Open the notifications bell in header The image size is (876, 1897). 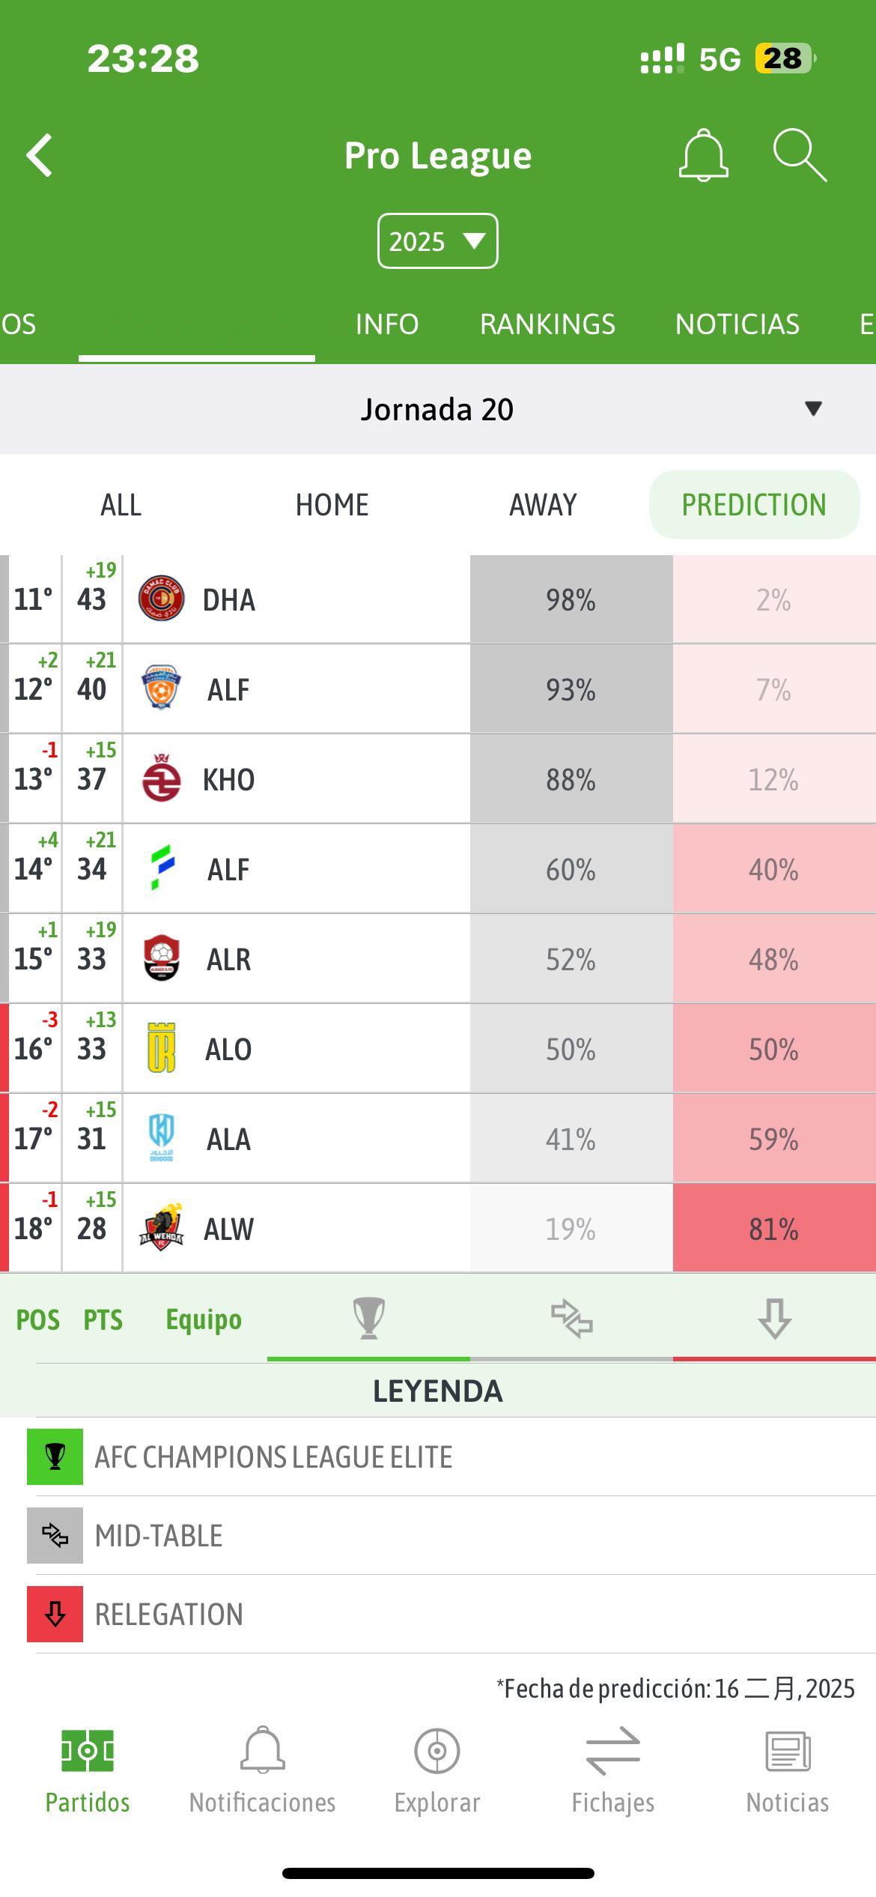click(x=703, y=155)
